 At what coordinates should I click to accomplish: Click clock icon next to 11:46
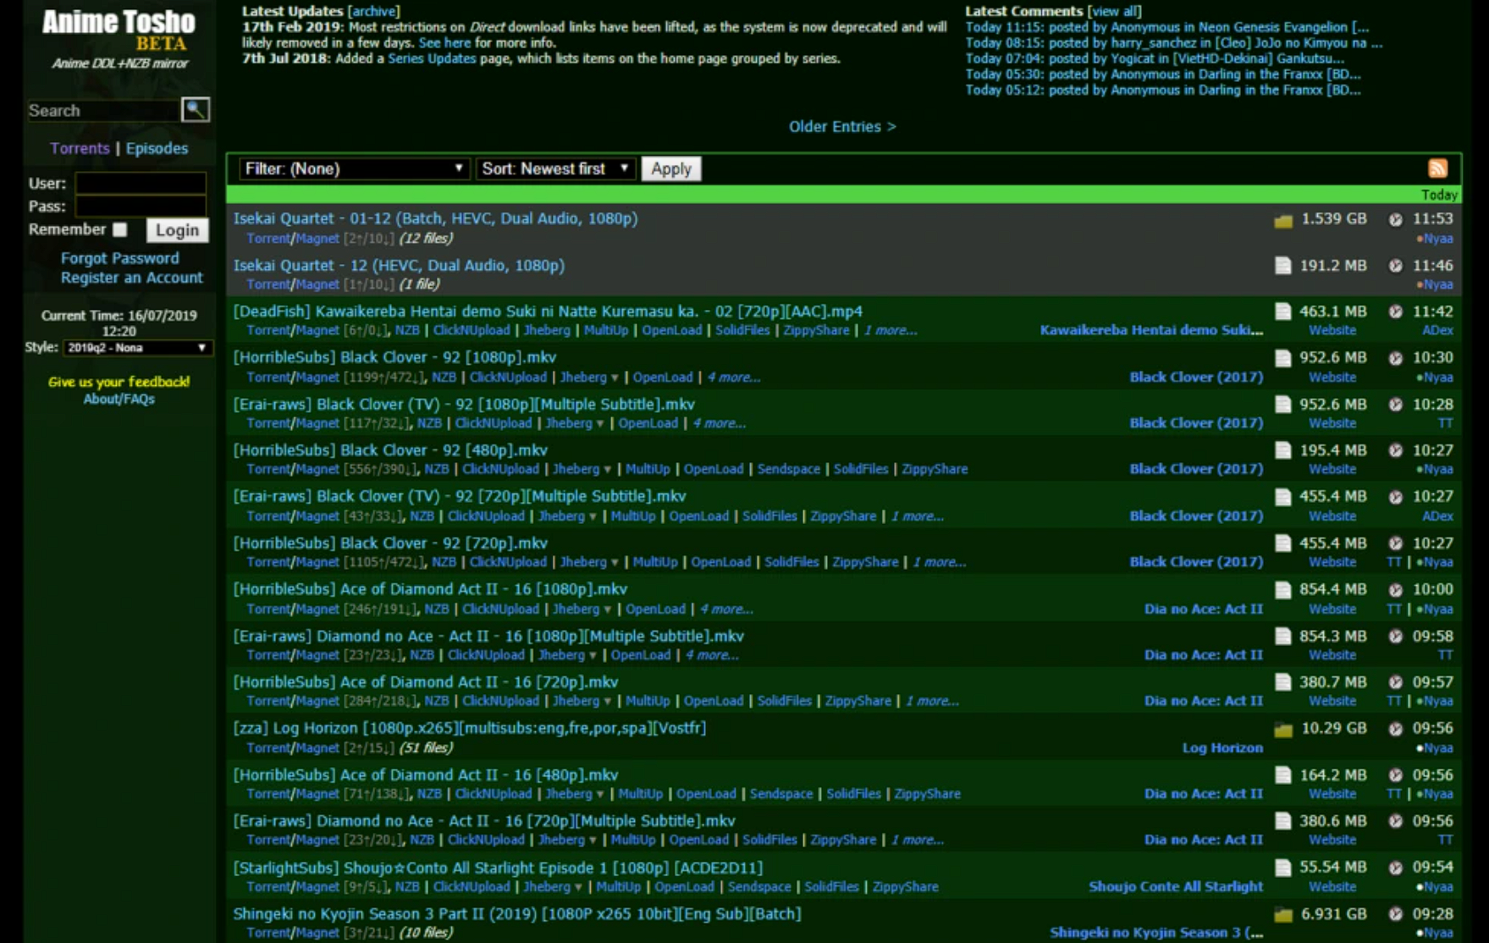click(1395, 266)
